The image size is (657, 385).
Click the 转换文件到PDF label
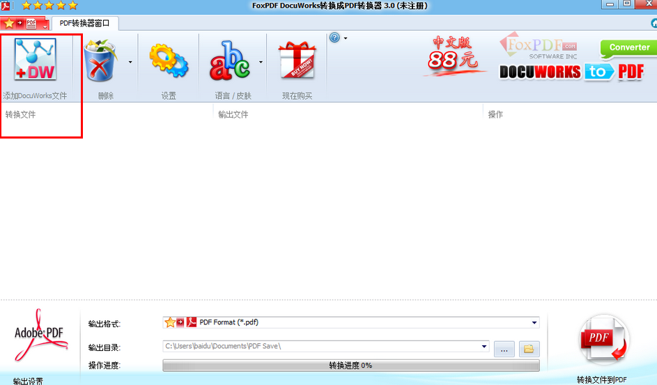point(602,379)
